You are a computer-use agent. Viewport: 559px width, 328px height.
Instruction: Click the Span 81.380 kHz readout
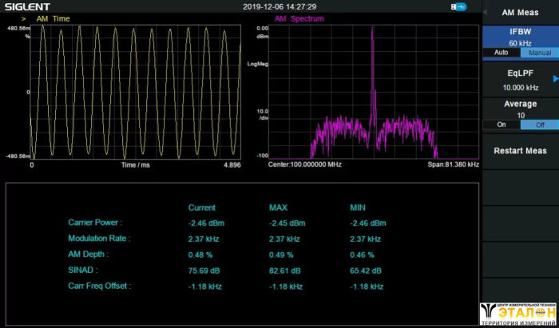(453, 164)
